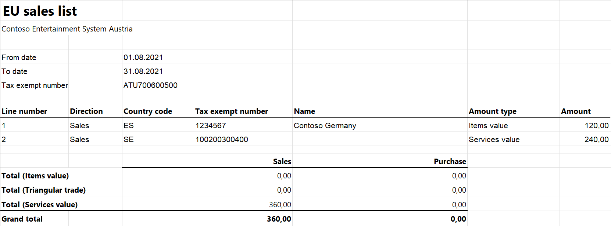Click the amount 240,00
This screenshot has height=226, width=611.
pos(597,140)
